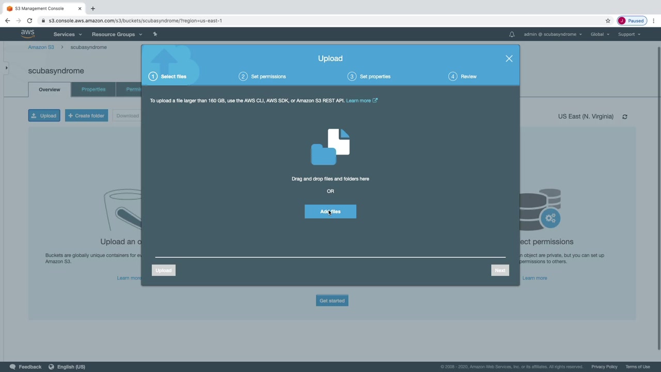Click the browser address bar URL
Viewport: 661px width, 372px height.
tap(135, 21)
